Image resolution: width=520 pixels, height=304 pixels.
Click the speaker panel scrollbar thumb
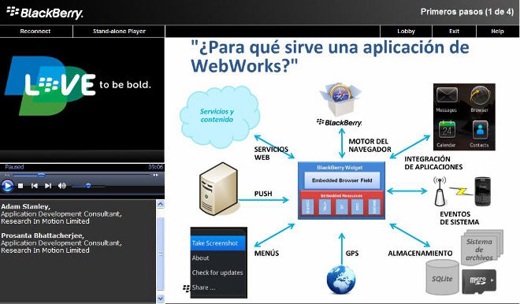pyautogui.click(x=160, y=254)
